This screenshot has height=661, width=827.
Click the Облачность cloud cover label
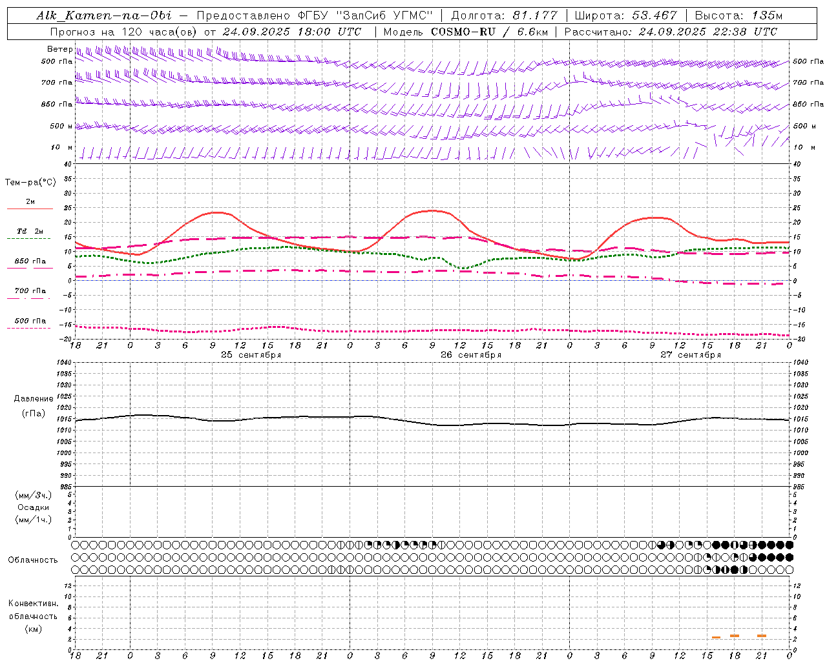[33, 560]
